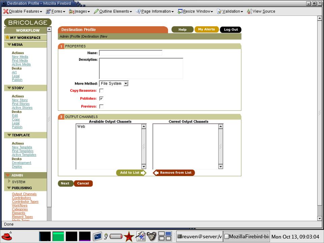Tick the Previews checkbox

(x=101, y=106)
